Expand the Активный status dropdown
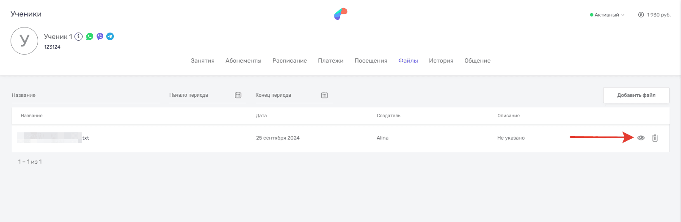The image size is (681, 222). click(x=607, y=15)
